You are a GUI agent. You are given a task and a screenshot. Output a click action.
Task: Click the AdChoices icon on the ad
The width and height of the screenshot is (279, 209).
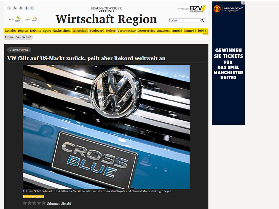(243, 3)
